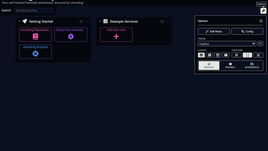Choose small item size icon
Screen dimensions: 268x151
click(236, 55)
